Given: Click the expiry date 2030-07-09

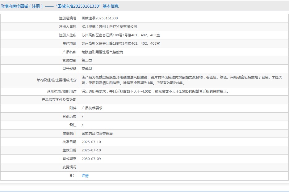Looking at the screenshot, I should click(91, 159).
